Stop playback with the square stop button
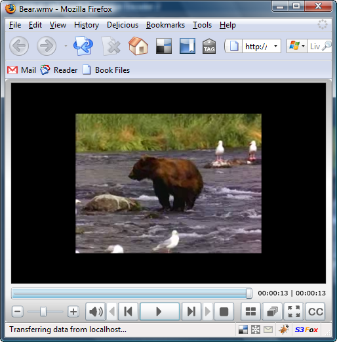This screenshot has width=337, height=342. [224, 312]
